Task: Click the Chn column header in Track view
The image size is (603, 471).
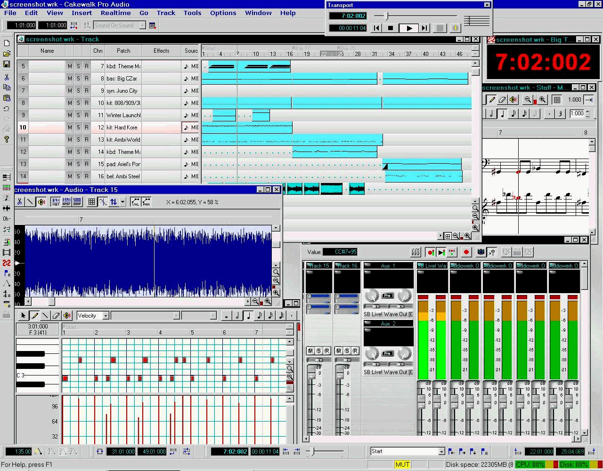Action: [98, 51]
